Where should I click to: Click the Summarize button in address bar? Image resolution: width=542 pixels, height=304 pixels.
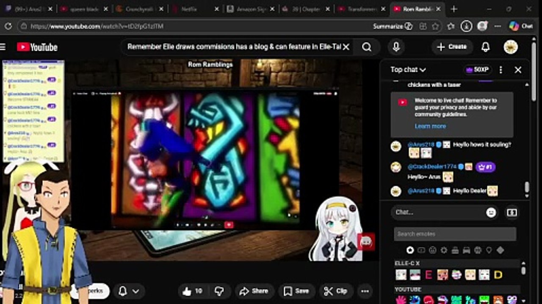pyautogui.click(x=393, y=26)
